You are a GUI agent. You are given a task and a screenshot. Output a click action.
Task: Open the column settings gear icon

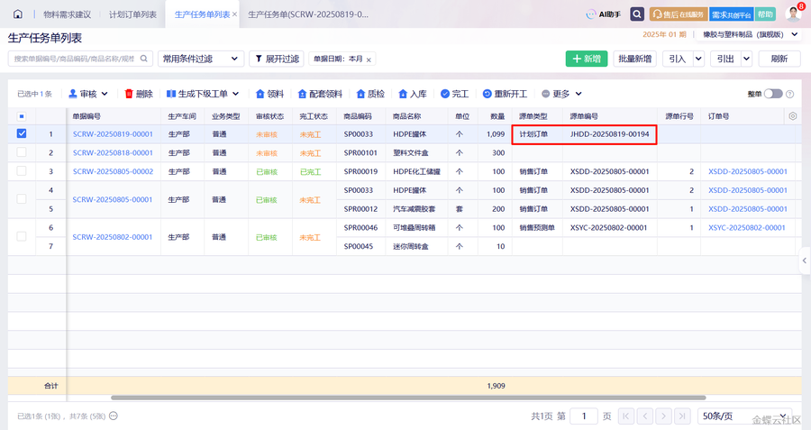click(792, 116)
